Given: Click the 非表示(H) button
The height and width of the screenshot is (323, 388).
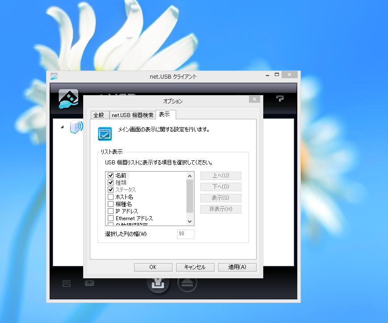Looking at the screenshot, I should point(221,209).
